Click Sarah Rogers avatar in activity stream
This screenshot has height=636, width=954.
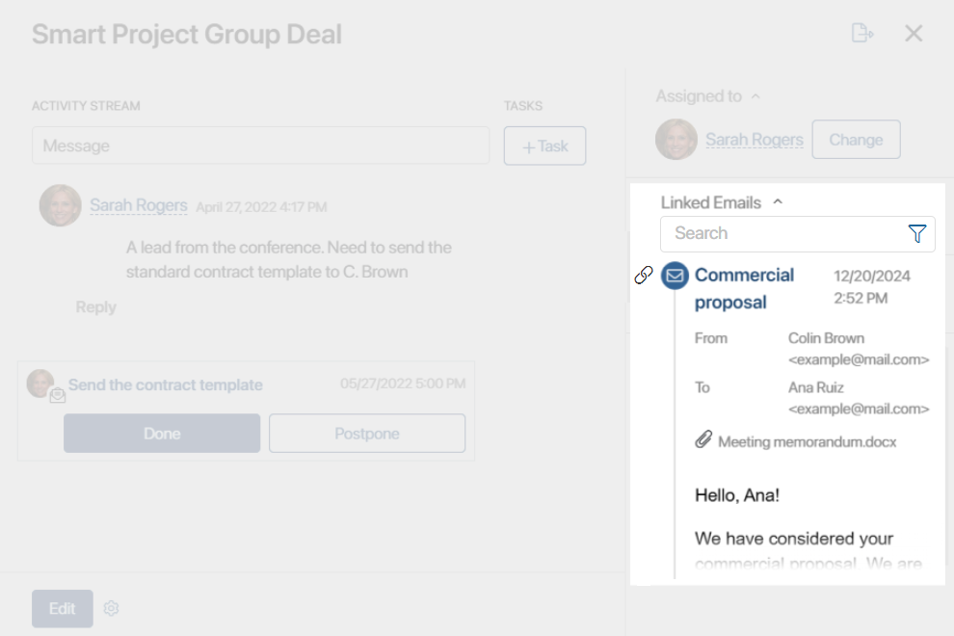coord(61,205)
